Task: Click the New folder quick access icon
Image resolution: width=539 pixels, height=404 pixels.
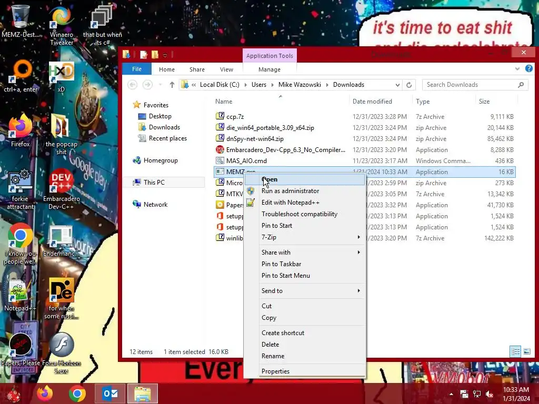Action: coord(155,55)
